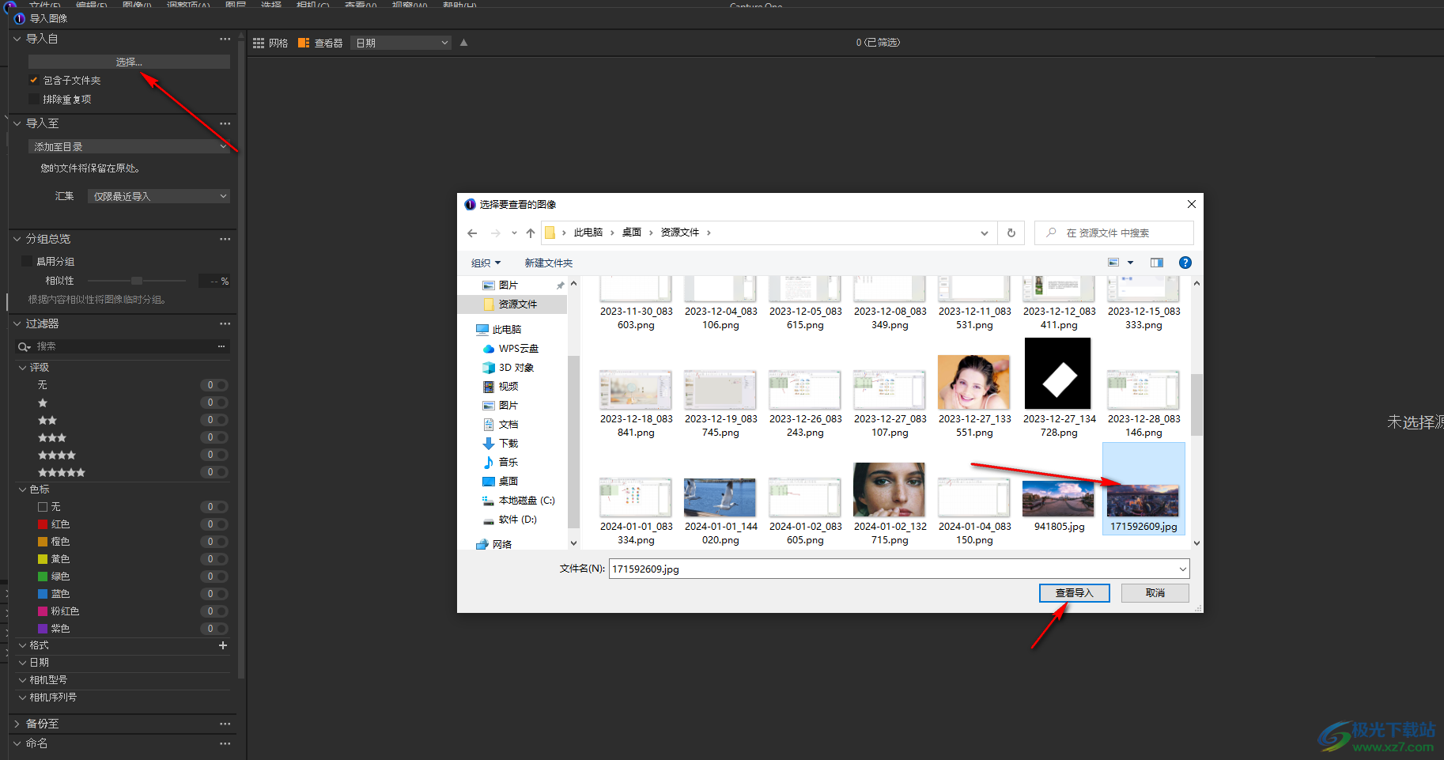The height and width of the screenshot is (760, 1444).
Task: Open the file dialog help icon
Action: tap(1185, 263)
